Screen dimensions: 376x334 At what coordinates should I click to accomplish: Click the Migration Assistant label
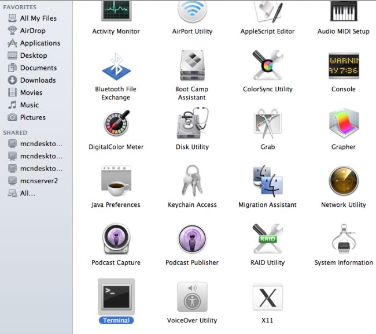tap(268, 205)
